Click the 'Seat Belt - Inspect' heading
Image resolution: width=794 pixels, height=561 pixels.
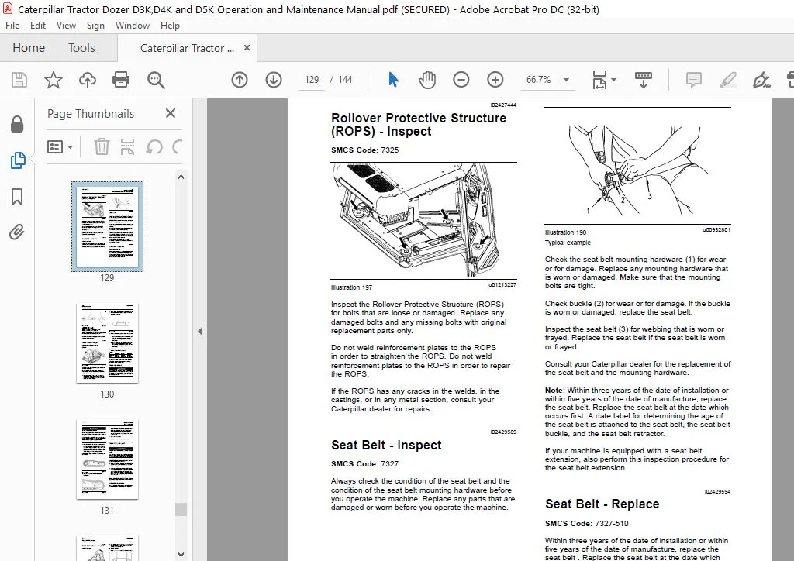coord(386,445)
